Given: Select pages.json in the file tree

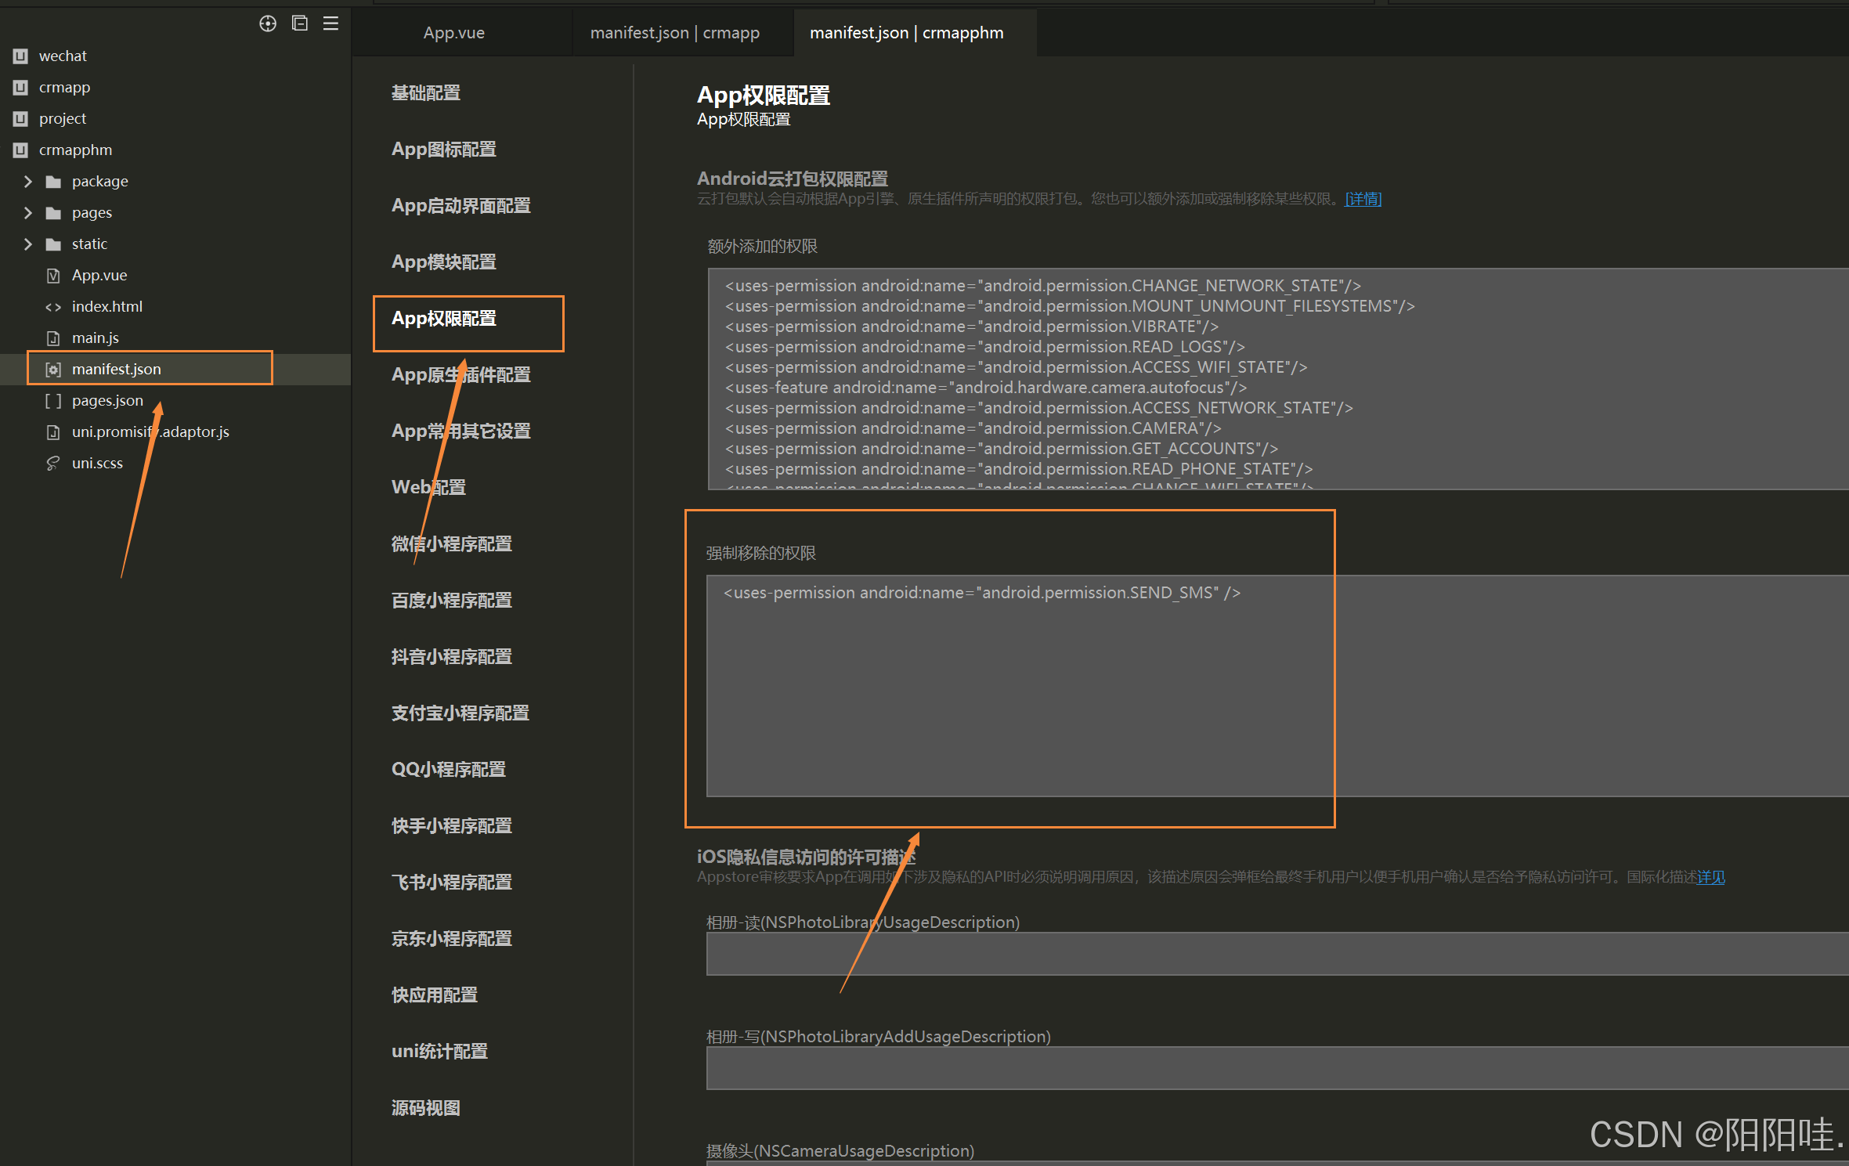Looking at the screenshot, I should click(x=107, y=401).
